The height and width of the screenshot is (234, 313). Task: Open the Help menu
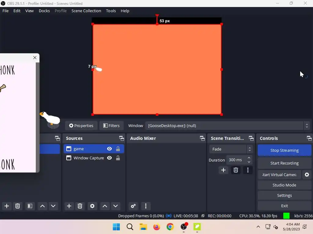point(125,11)
